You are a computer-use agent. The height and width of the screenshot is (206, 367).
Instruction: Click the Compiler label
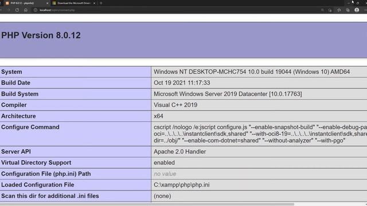pos(14,105)
